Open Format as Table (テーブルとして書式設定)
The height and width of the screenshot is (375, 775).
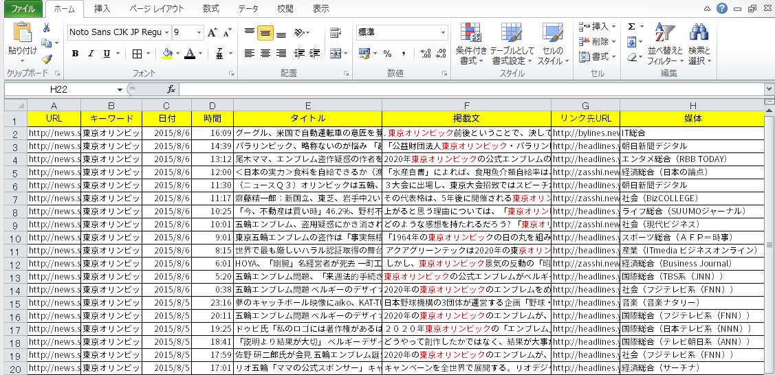[x=512, y=45]
